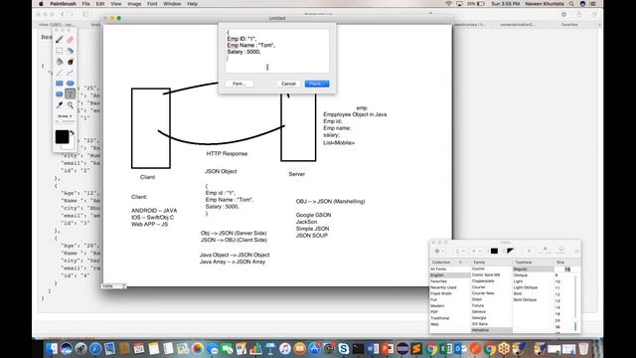
Task: Open Skype from the Dock
Action: click(x=344, y=348)
